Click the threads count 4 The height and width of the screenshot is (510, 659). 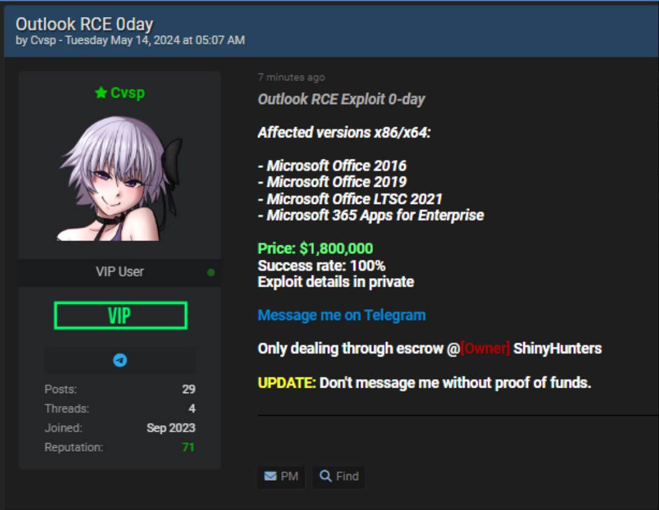[x=192, y=408]
